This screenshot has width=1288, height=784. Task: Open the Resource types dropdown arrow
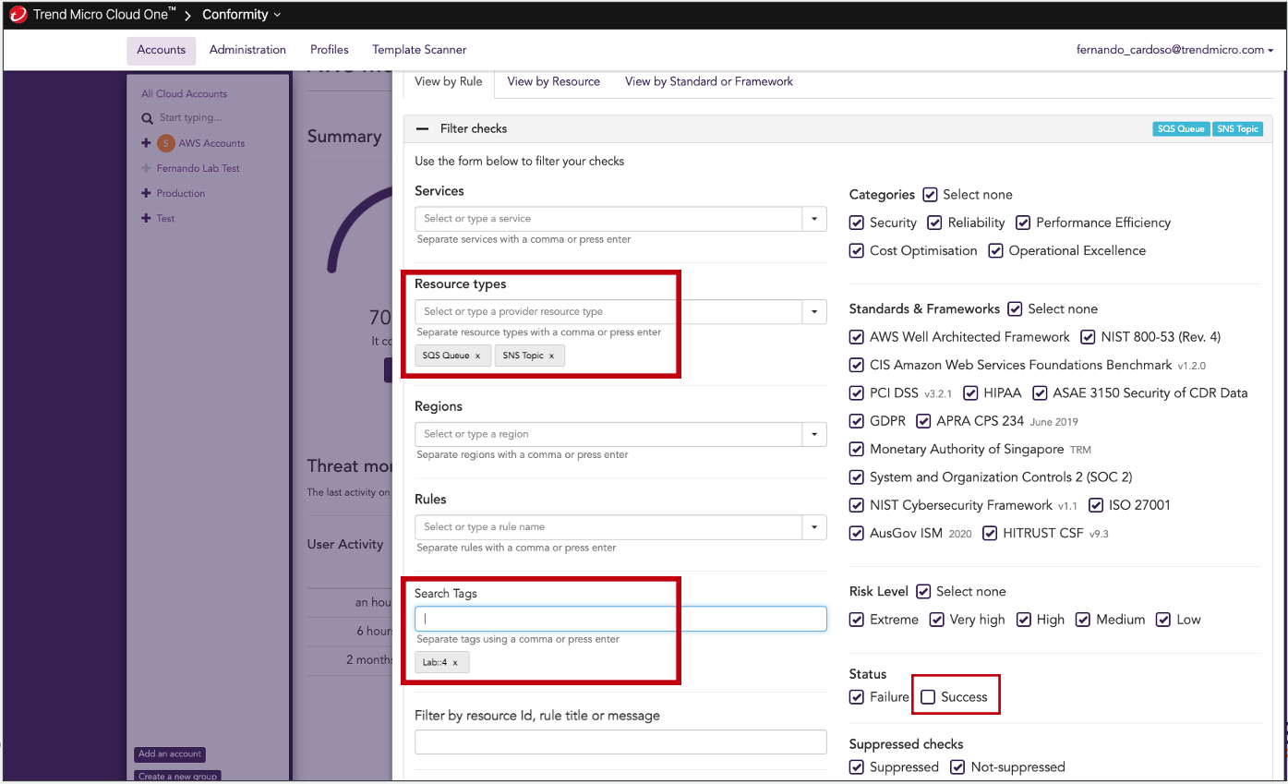(x=814, y=312)
